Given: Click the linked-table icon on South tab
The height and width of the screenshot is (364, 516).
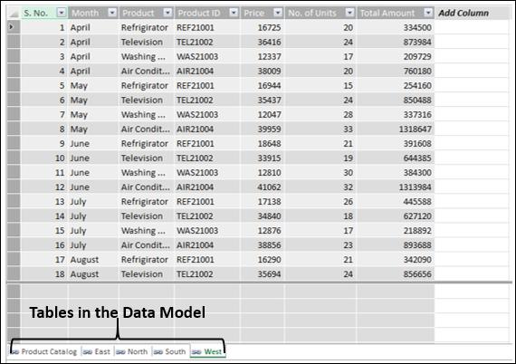Looking at the screenshot, I should [x=158, y=352].
